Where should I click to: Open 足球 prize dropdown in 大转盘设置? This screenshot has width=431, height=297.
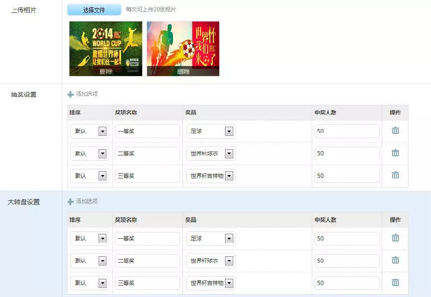tap(211, 239)
